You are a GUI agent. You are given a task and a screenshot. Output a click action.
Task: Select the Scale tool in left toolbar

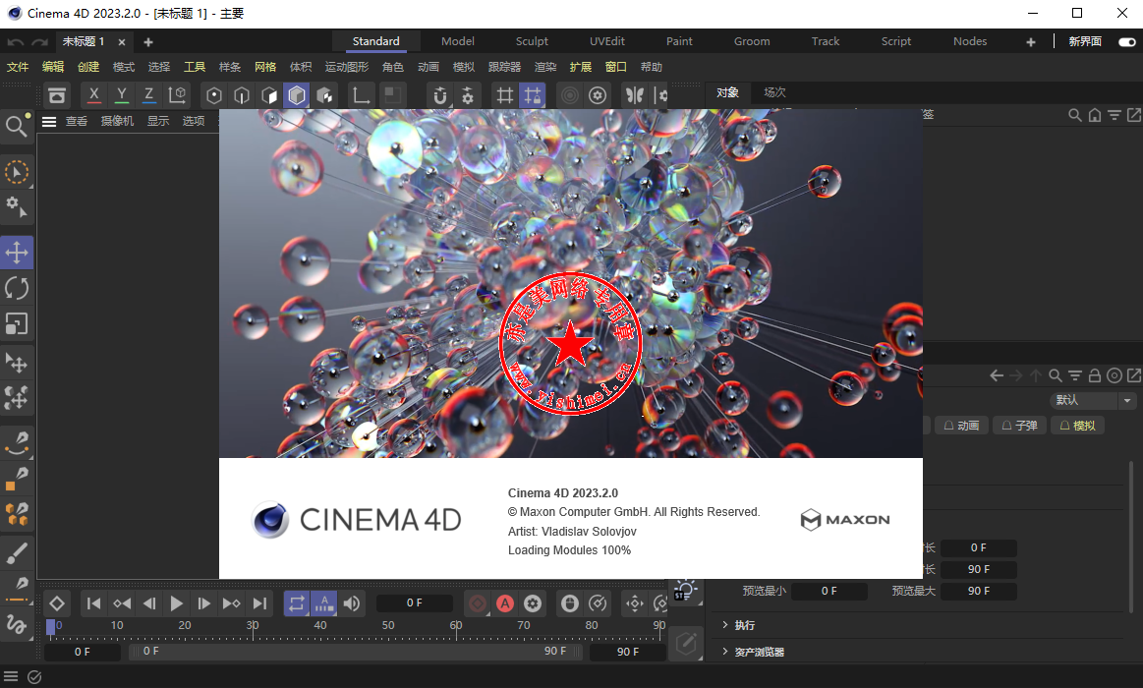click(x=17, y=323)
